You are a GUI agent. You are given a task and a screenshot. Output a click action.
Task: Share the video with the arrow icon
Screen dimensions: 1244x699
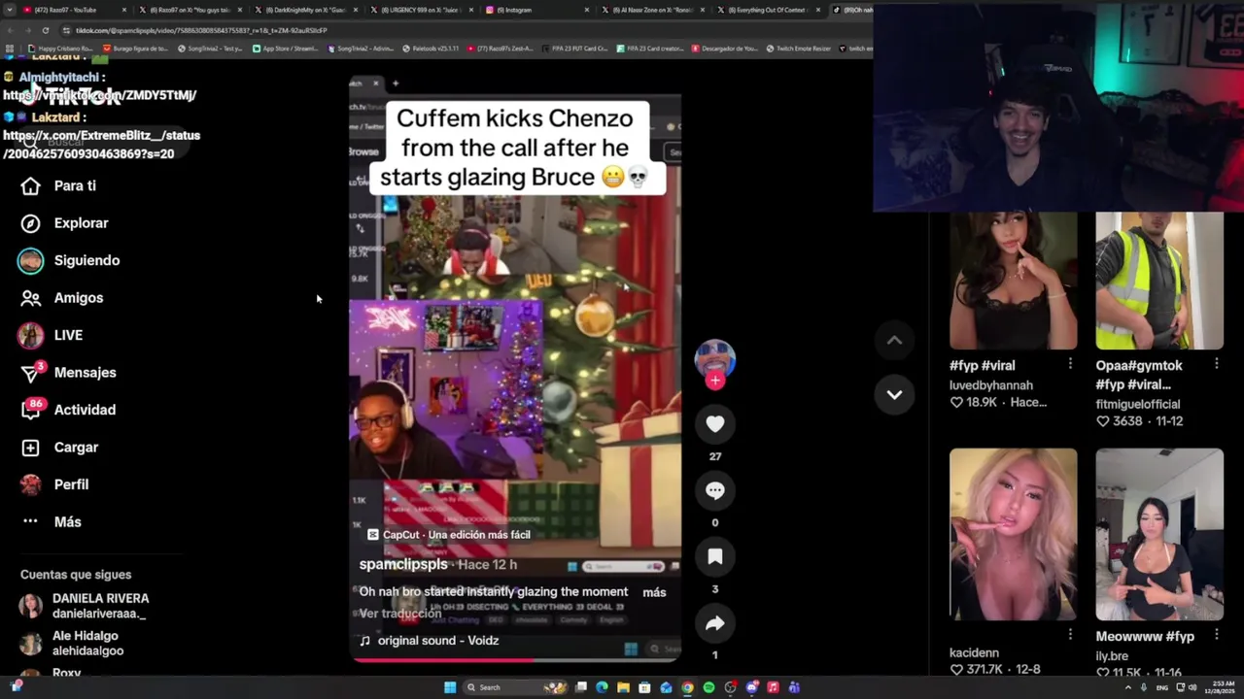click(715, 623)
